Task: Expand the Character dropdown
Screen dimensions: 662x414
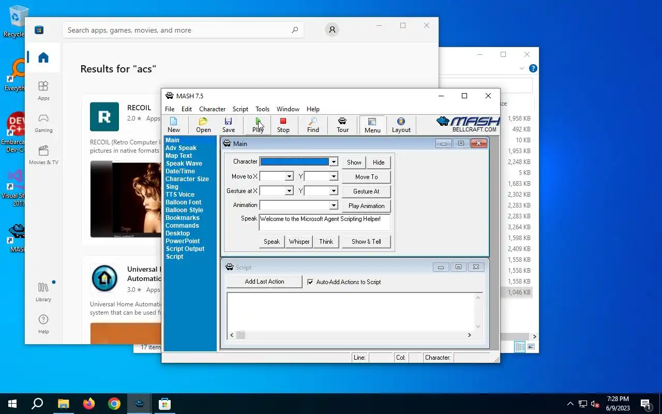Action: [x=334, y=162]
